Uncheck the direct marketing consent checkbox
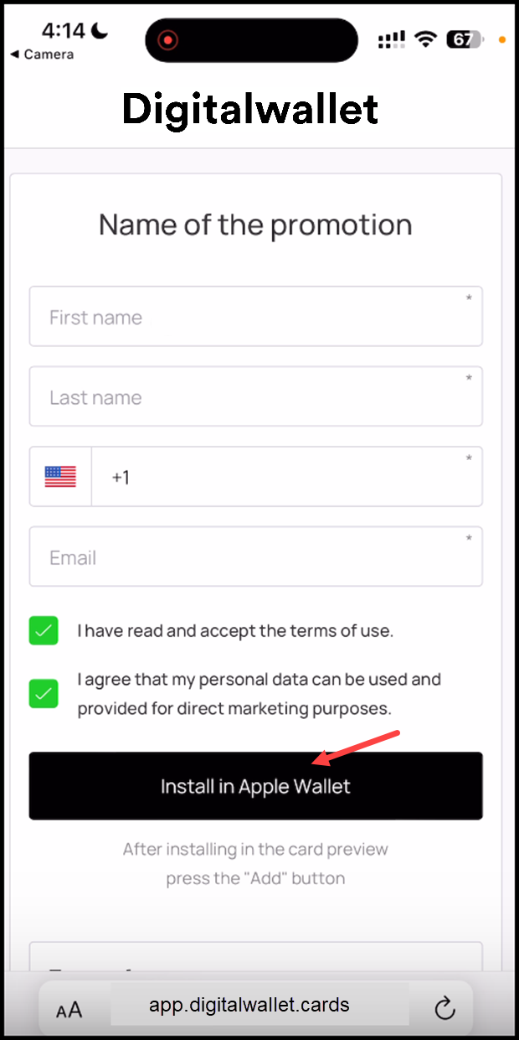Screen dimensions: 519x1040 44,693
